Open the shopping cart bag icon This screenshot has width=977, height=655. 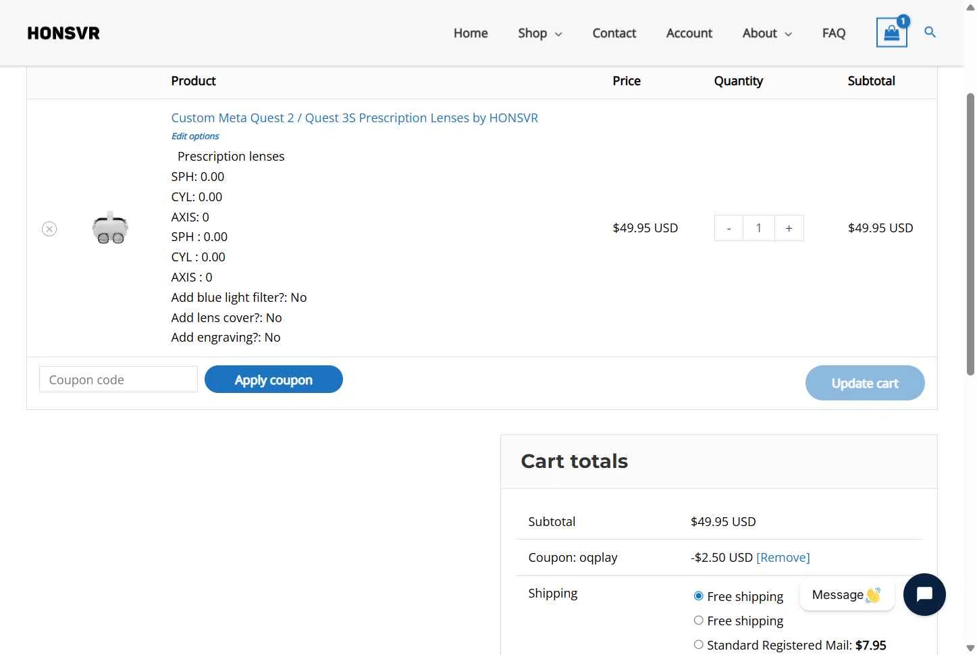pyautogui.click(x=891, y=32)
